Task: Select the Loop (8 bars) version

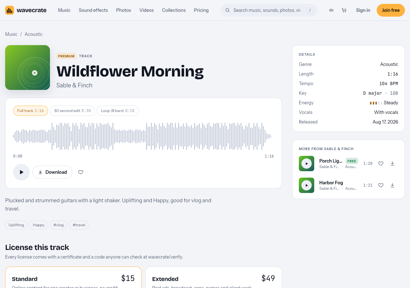Action: coord(118,111)
